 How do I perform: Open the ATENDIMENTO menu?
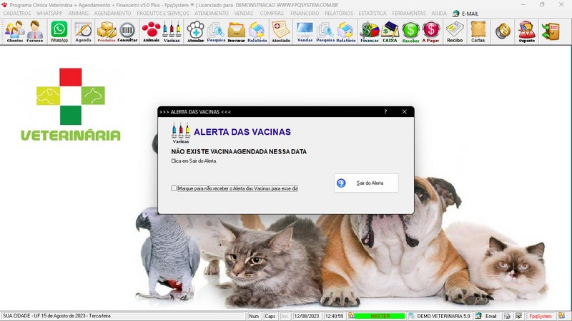tap(211, 14)
